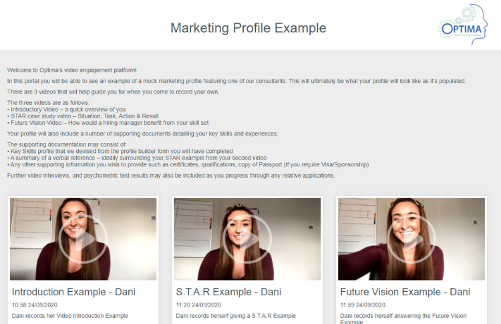
Task: Select 'Dani records herself giving a S.T.A.R Example' text
Action: [236, 316]
